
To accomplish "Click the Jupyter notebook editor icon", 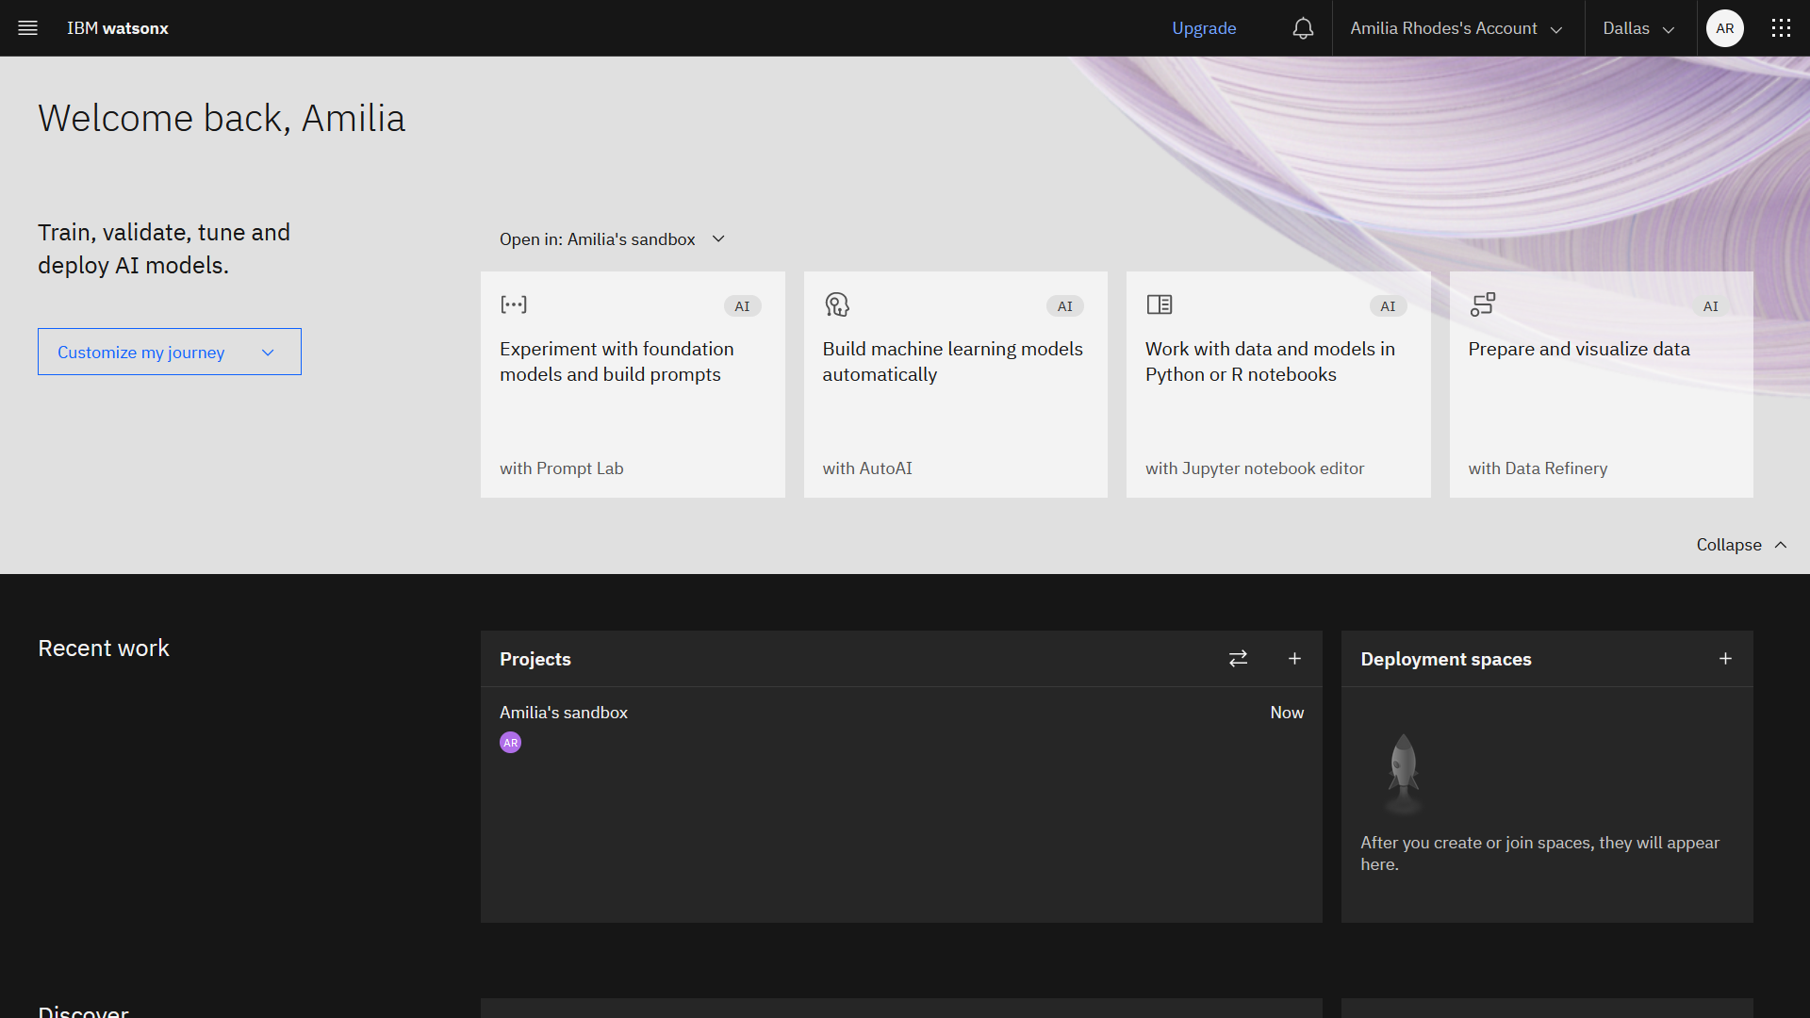I will [x=1159, y=304].
